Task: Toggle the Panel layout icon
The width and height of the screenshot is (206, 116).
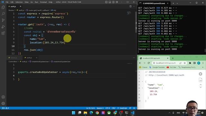Action: pos(110,2)
